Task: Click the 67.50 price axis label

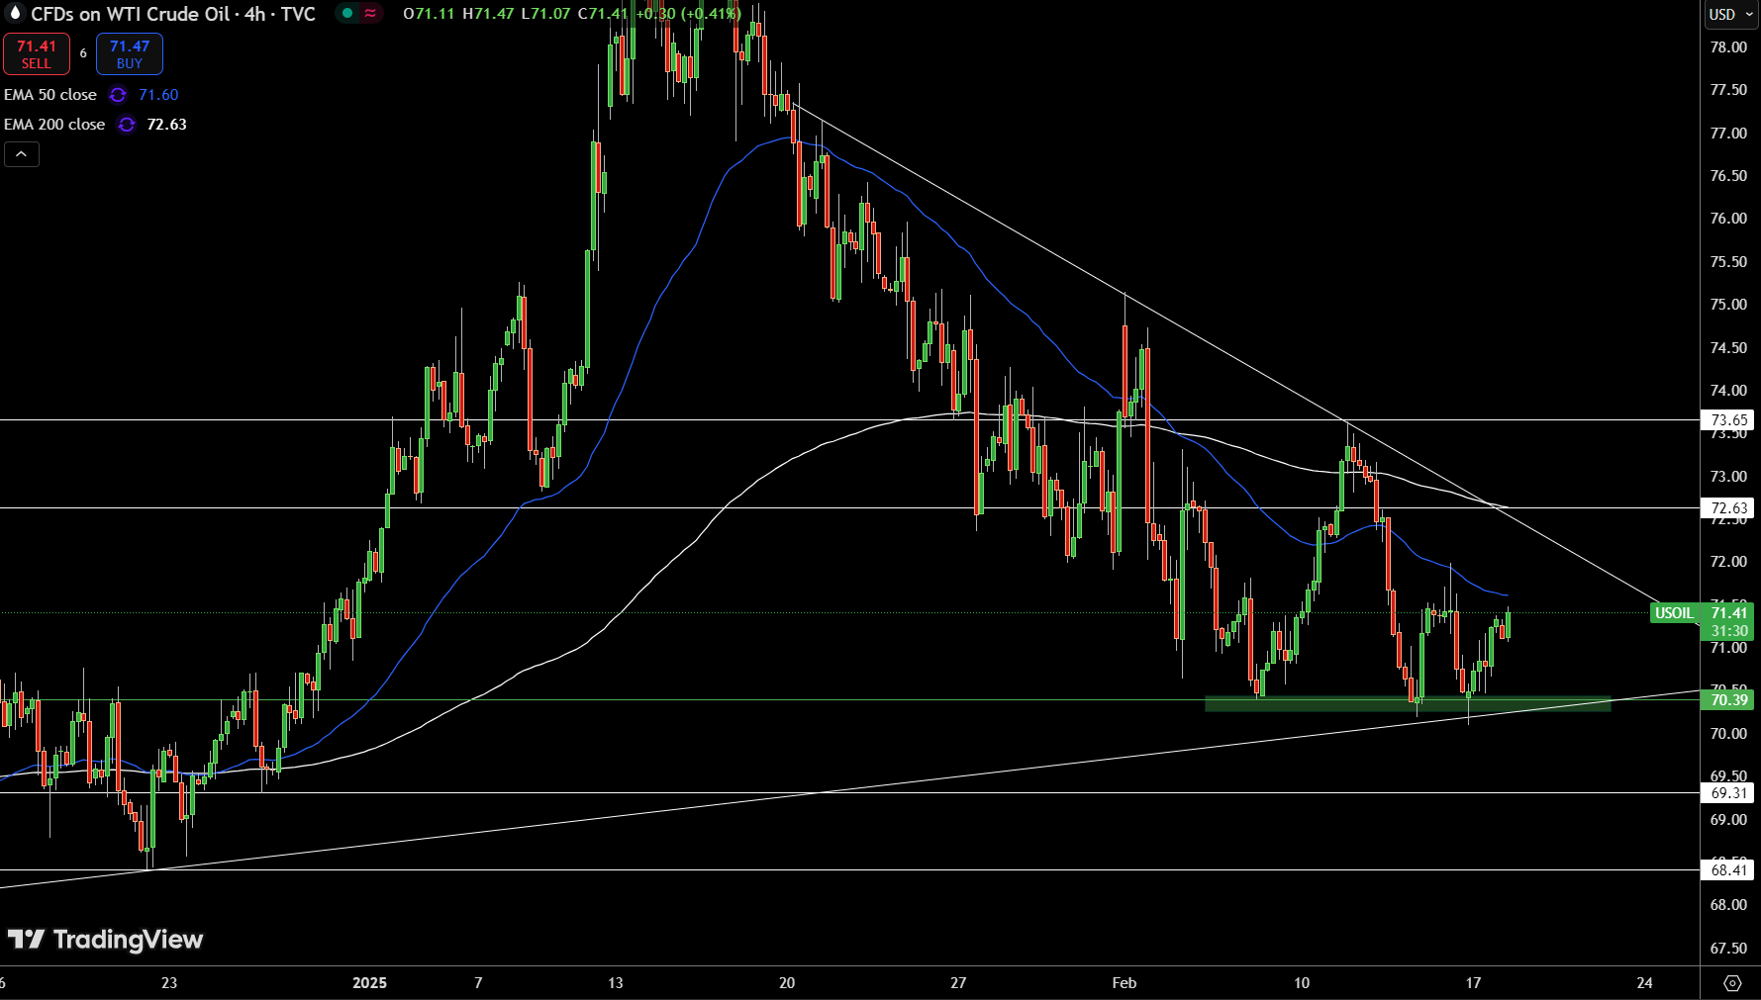Action: pos(1728,949)
